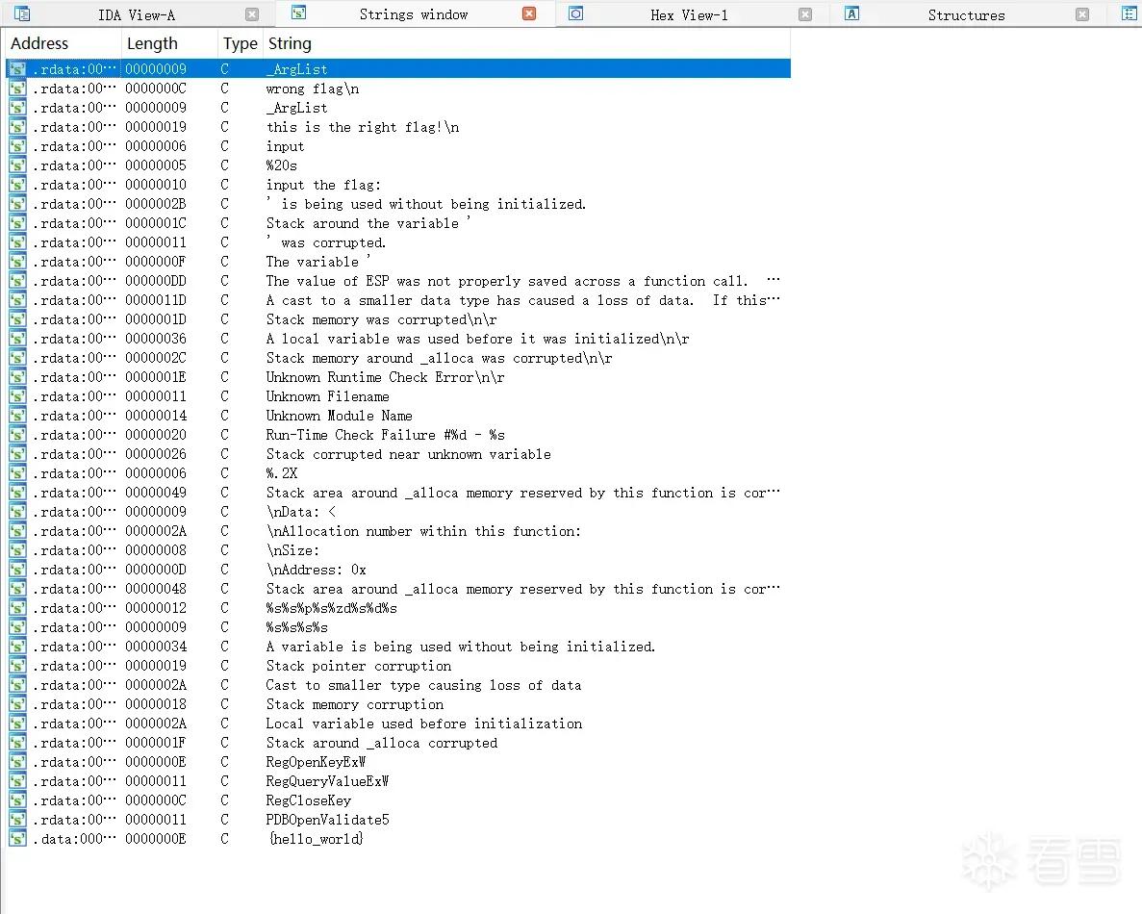Click string icon for 'wrong flag\n' row
Image resolution: width=1142 pixels, height=914 pixels.
click(17, 89)
